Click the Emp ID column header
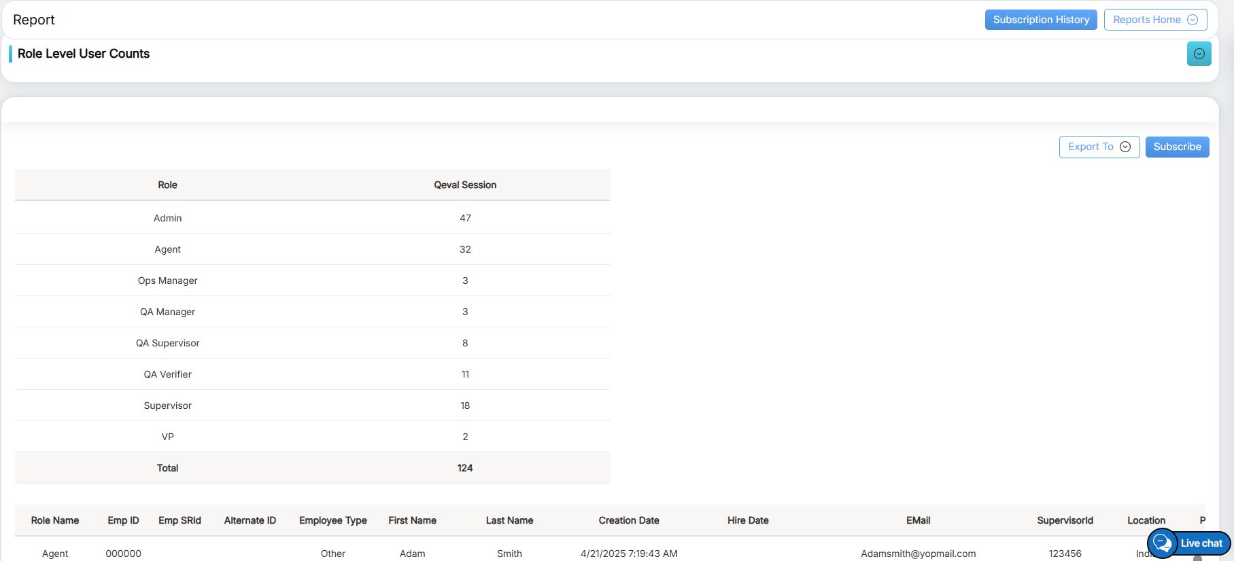The width and height of the screenshot is (1234, 561). click(x=123, y=520)
